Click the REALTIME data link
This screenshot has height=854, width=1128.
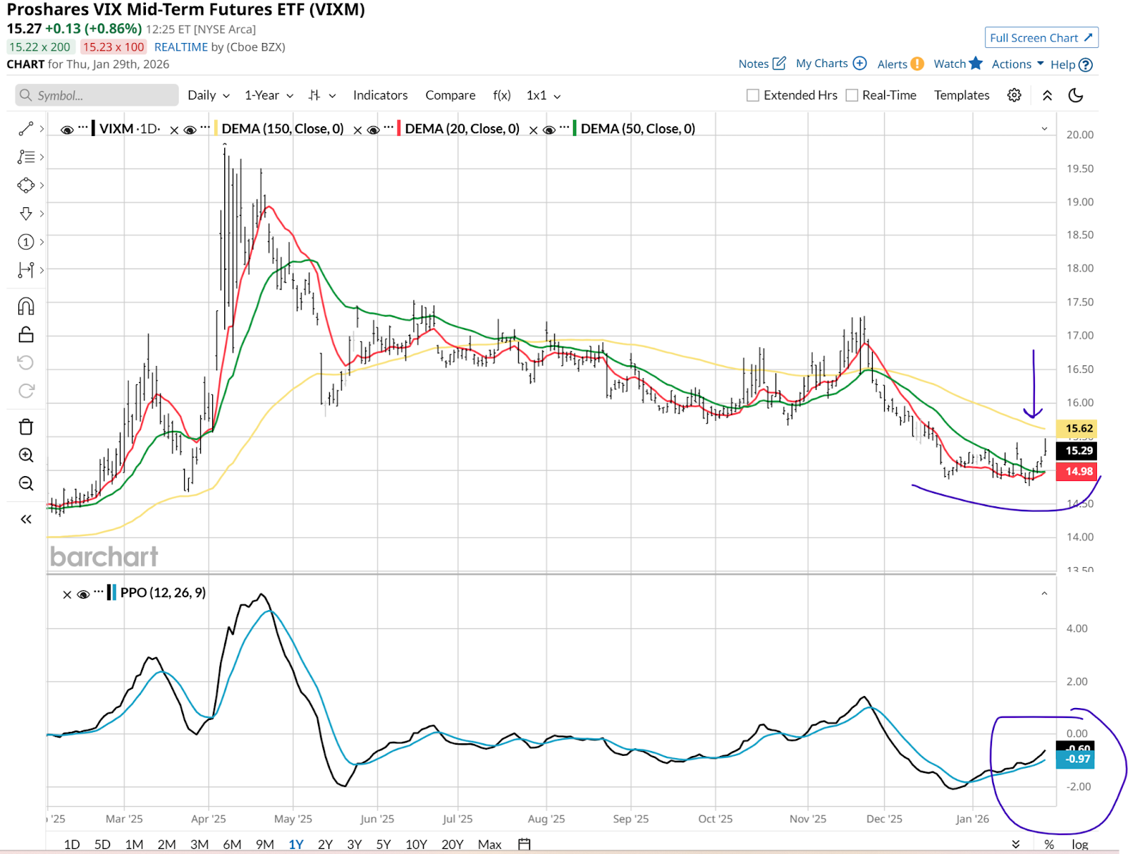(x=181, y=47)
